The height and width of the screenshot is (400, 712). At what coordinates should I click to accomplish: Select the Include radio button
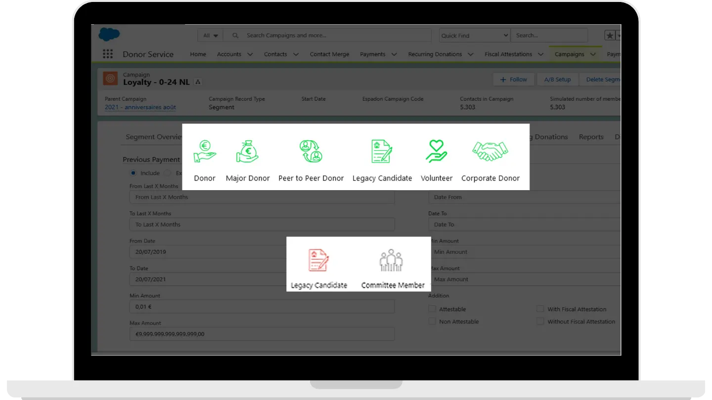[133, 173]
